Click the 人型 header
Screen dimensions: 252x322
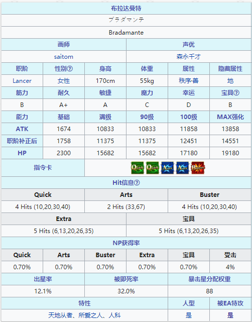tap(189, 303)
